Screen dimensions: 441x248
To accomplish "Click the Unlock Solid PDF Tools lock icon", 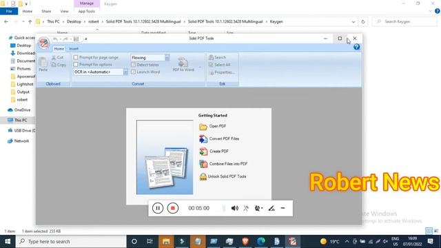I will point(203,176).
